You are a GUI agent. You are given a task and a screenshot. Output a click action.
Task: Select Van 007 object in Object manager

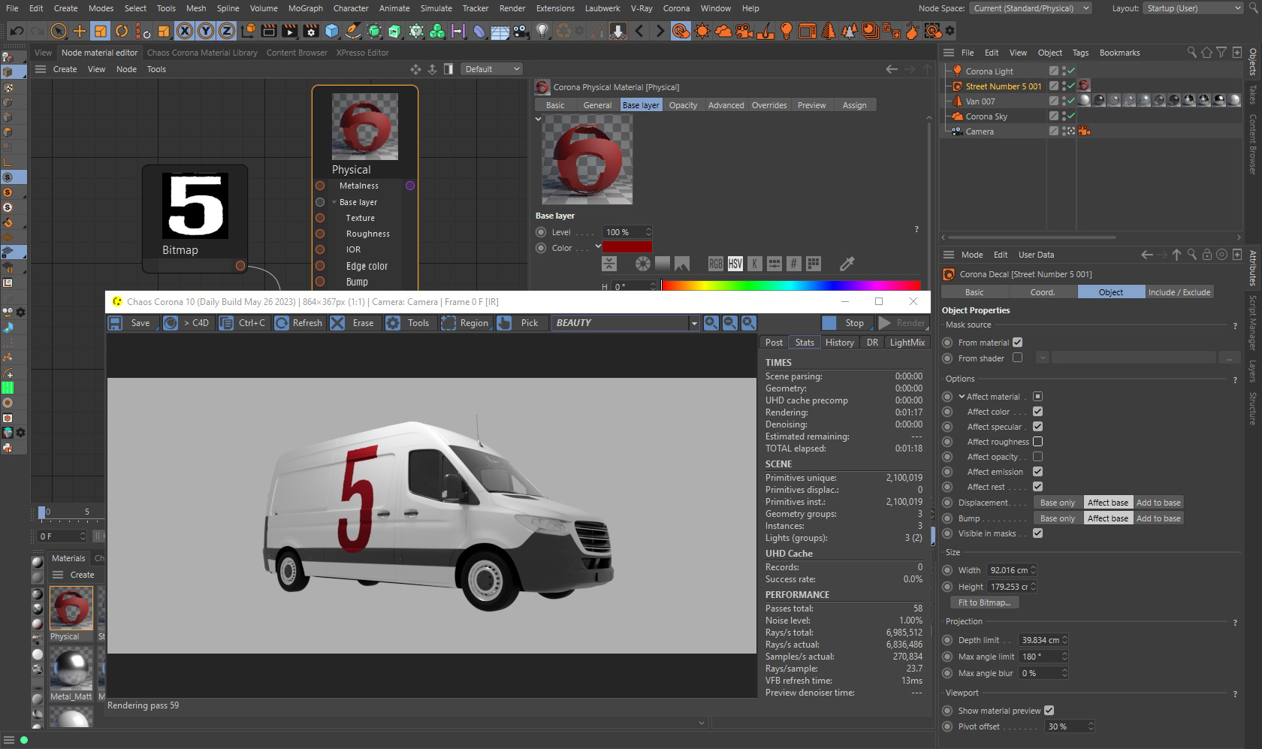point(980,101)
